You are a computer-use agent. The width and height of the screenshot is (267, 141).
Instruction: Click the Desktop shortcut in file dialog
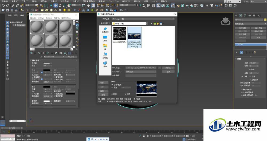(x=105, y=38)
